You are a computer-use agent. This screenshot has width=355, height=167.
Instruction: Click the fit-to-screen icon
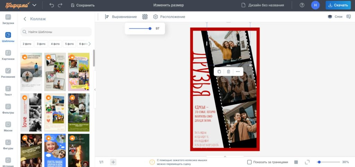[307, 162]
